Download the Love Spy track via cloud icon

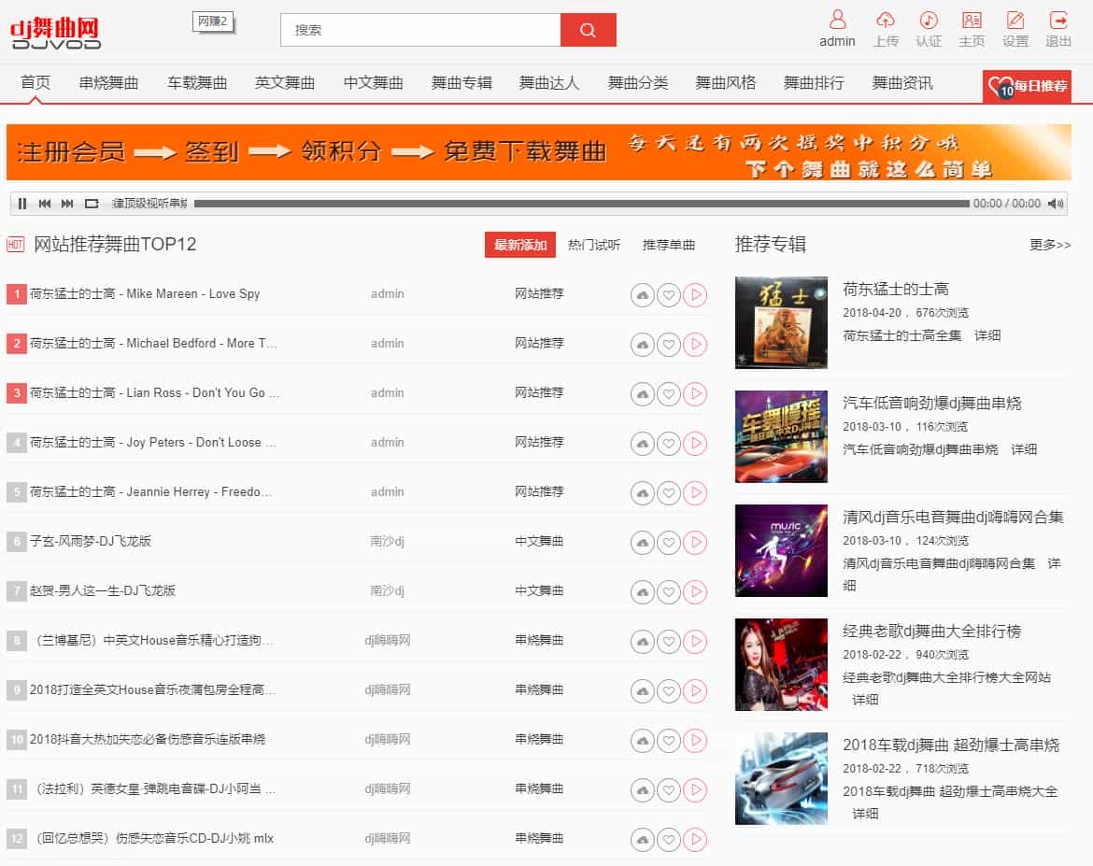pyautogui.click(x=642, y=295)
